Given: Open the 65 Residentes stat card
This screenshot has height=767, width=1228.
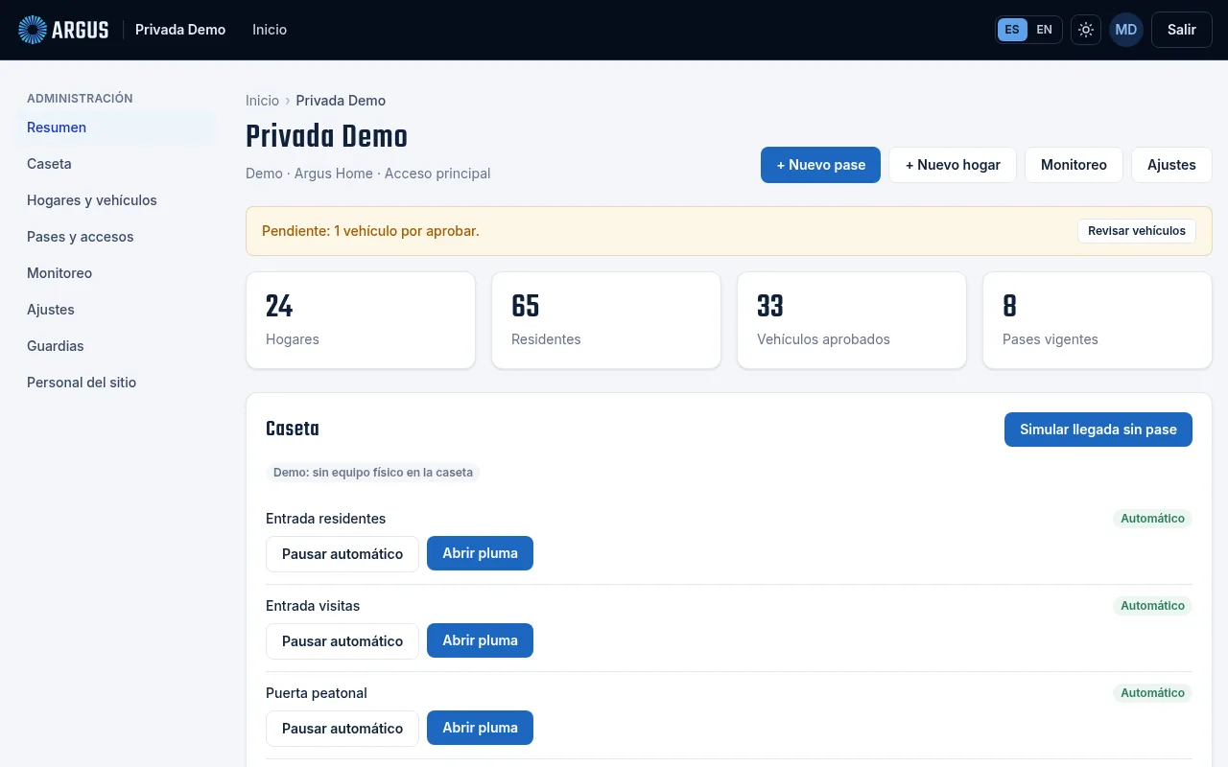Looking at the screenshot, I should (x=606, y=320).
